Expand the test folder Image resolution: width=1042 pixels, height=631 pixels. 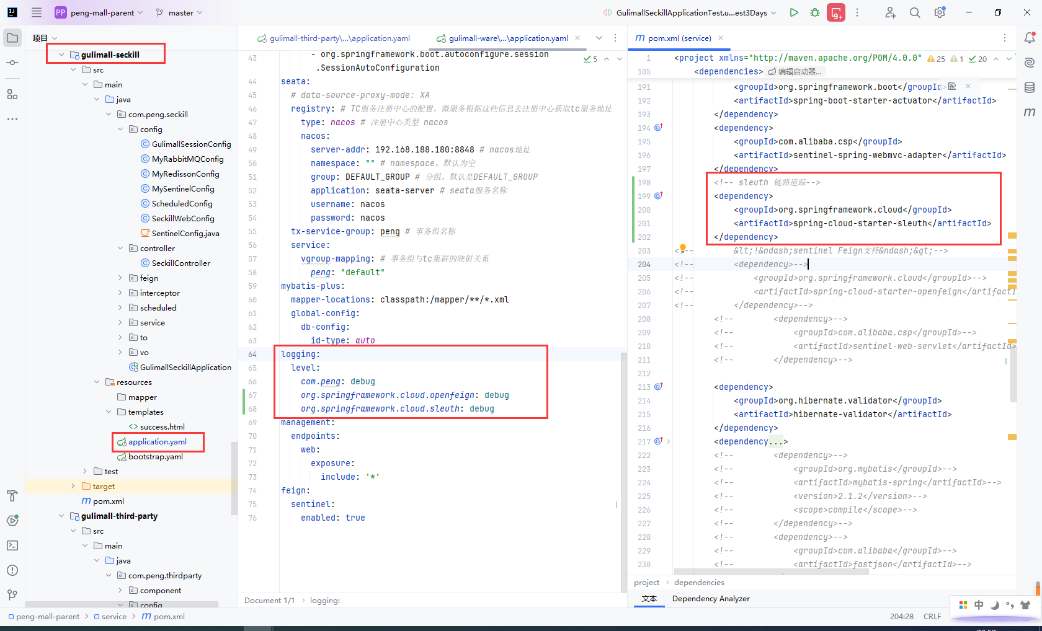pos(85,471)
